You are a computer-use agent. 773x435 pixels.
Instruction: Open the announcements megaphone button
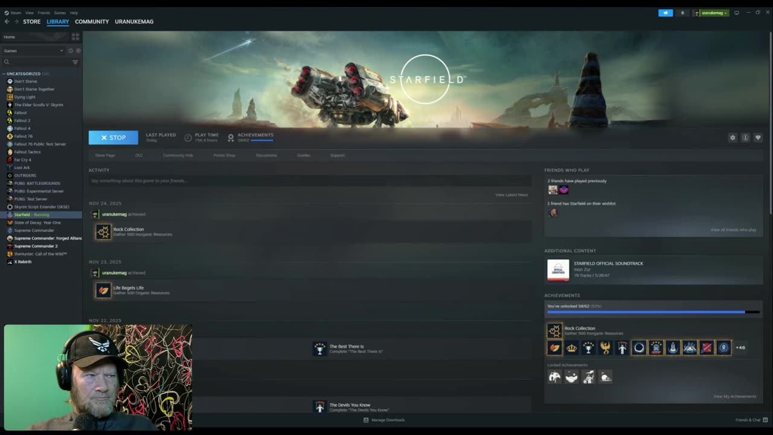(666, 13)
